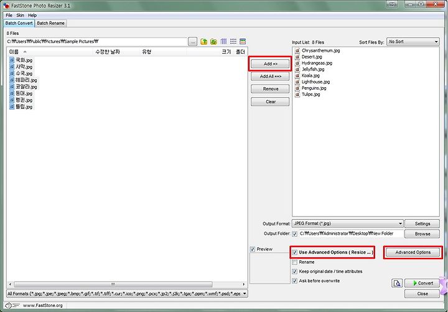Click the 코알라.jpg file icon

tap(12, 87)
